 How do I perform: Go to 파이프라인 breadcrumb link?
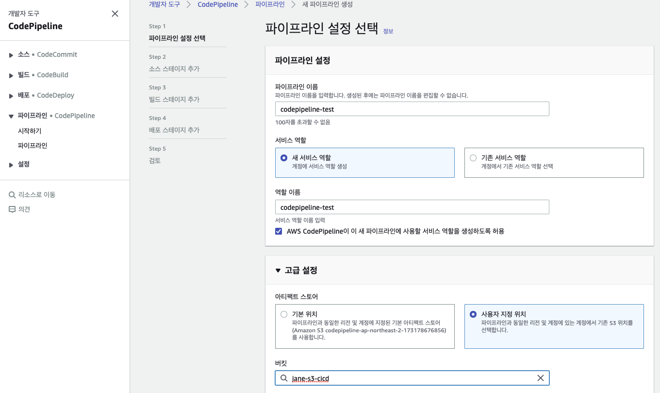(x=270, y=4)
